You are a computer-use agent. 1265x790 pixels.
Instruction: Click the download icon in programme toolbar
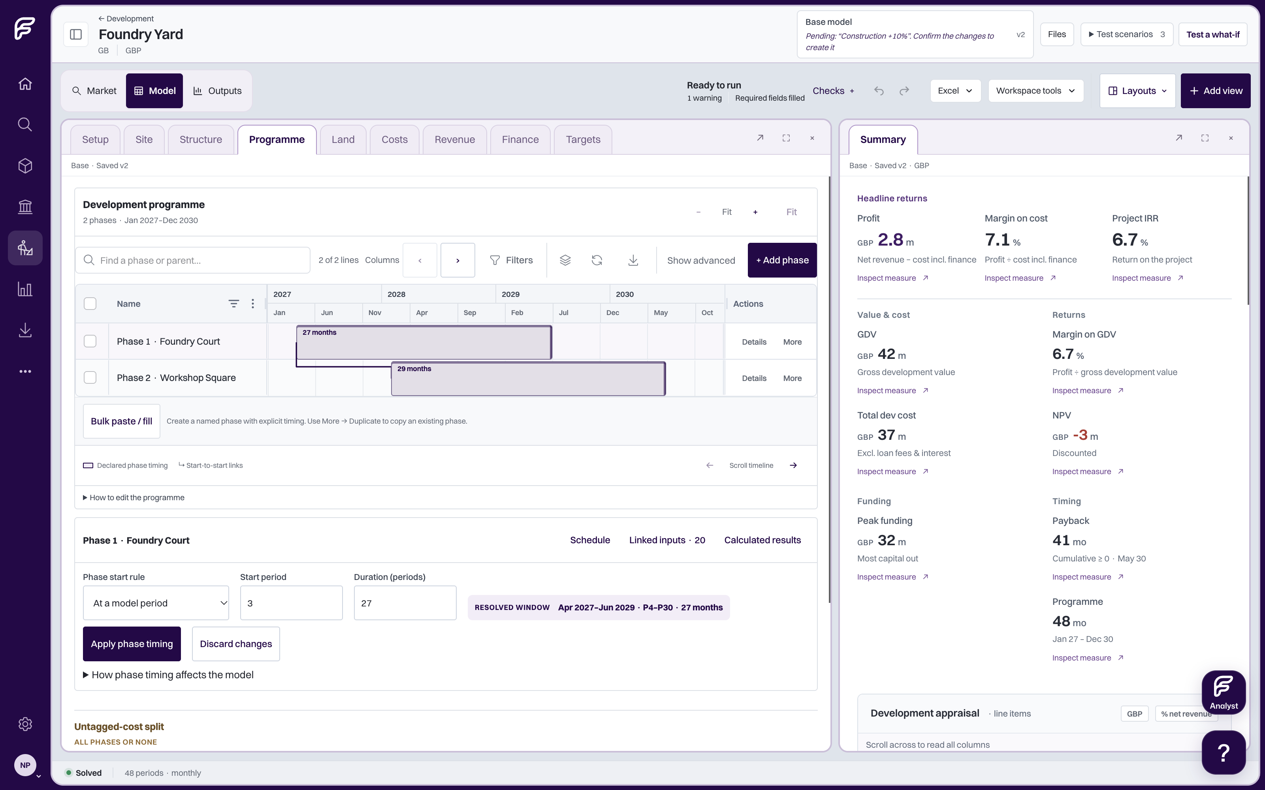(x=633, y=260)
